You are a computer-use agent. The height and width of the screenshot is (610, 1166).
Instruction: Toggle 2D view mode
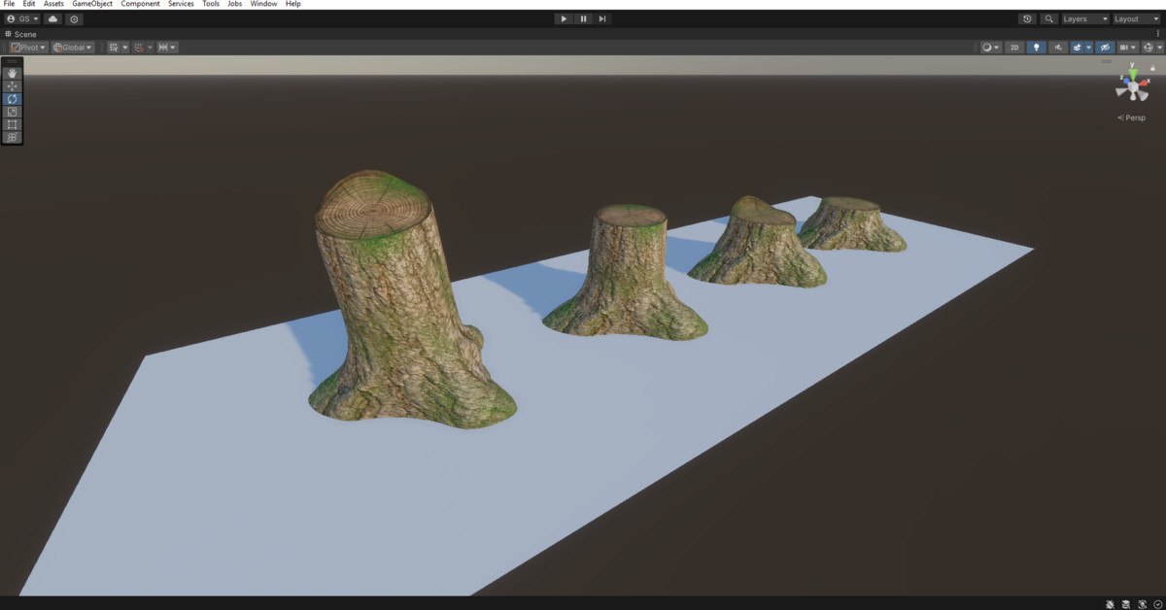pyautogui.click(x=1013, y=47)
